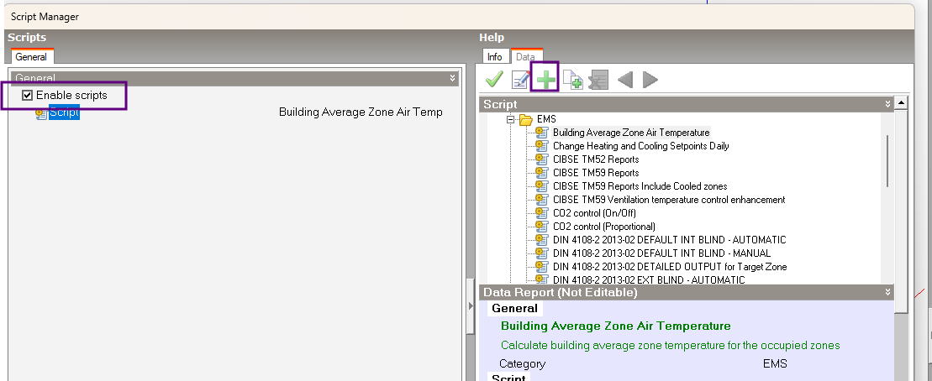Image resolution: width=932 pixels, height=381 pixels.
Task: Click the Help panel scroll up arrow
Action: (901, 102)
